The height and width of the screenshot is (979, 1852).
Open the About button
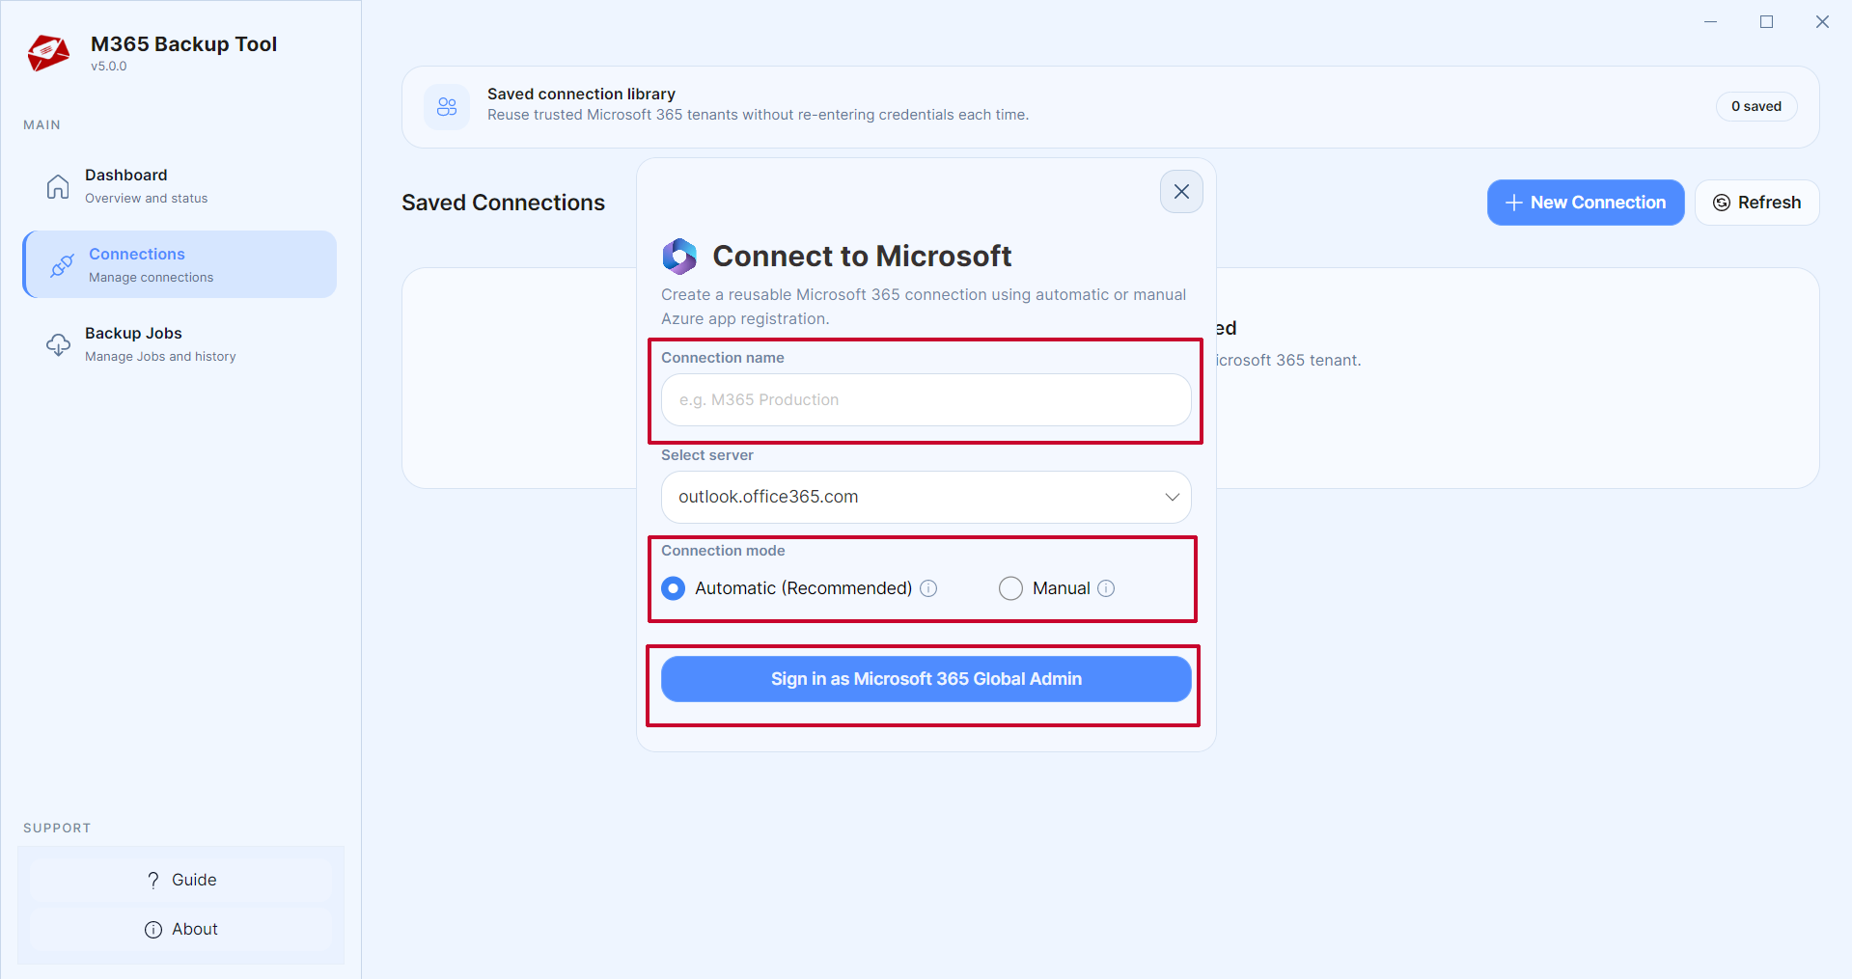click(180, 929)
